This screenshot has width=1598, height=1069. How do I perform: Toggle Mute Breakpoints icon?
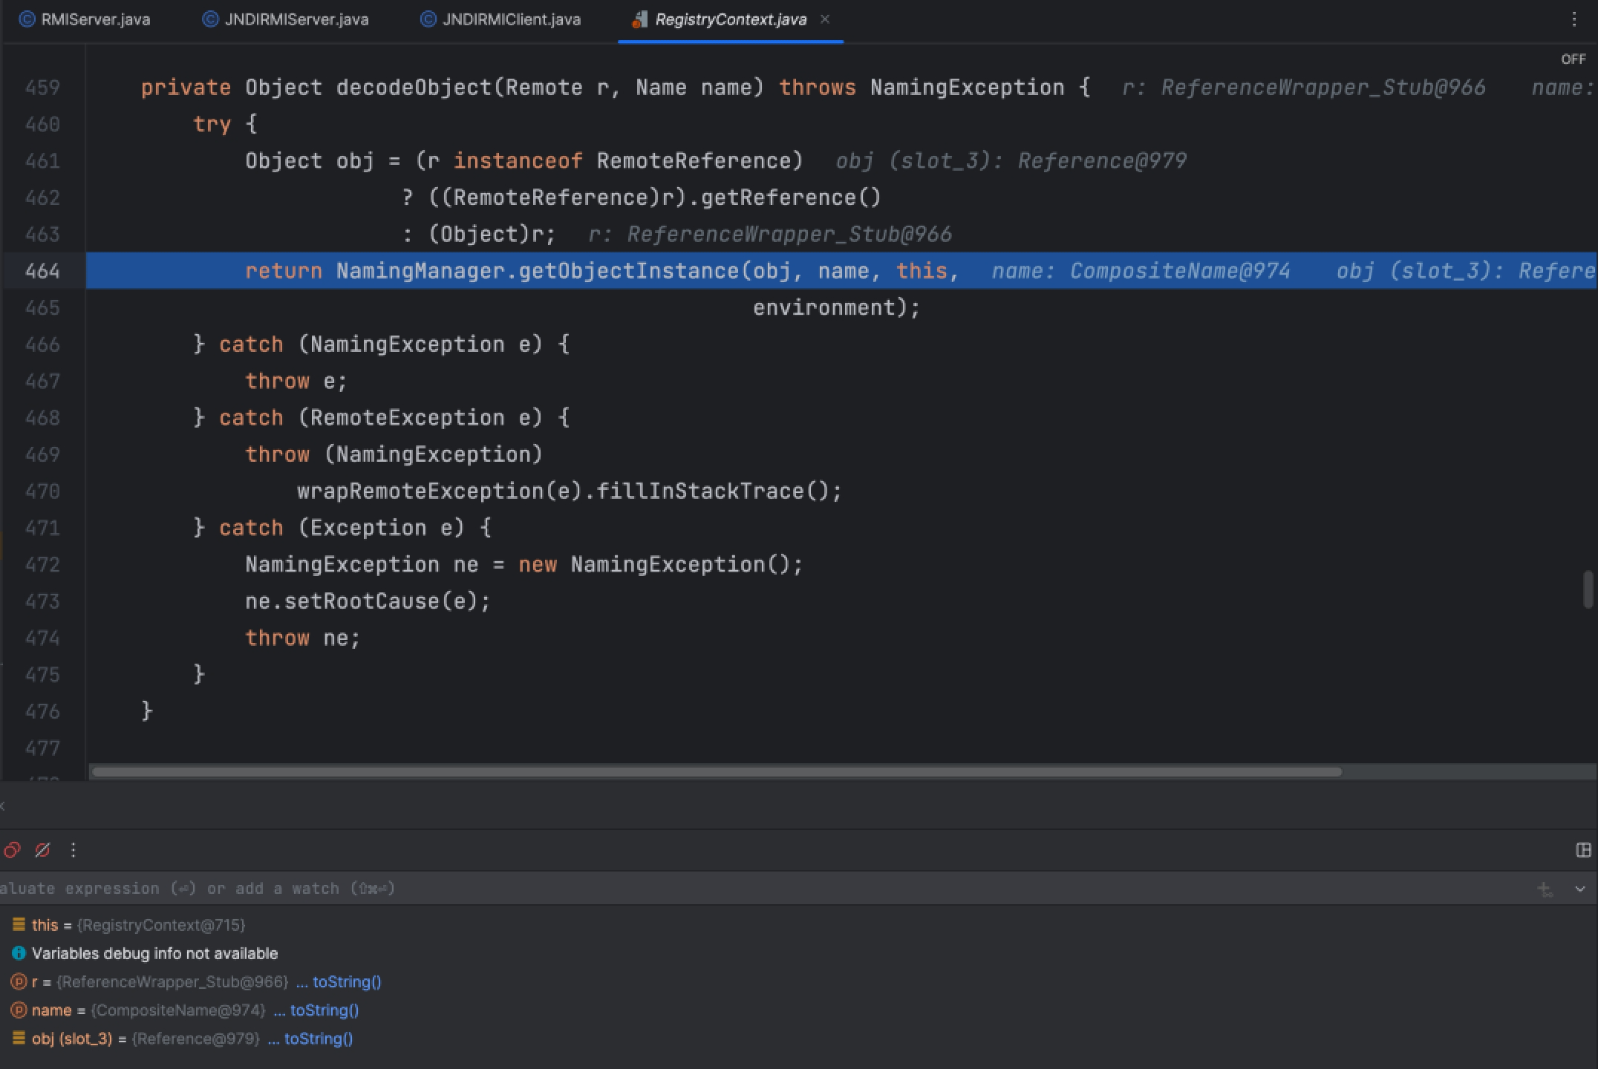pyautogui.click(x=43, y=850)
